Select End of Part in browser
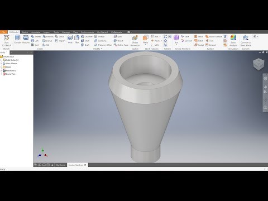Screen dimensions: 268x201 click(x=9, y=74)
